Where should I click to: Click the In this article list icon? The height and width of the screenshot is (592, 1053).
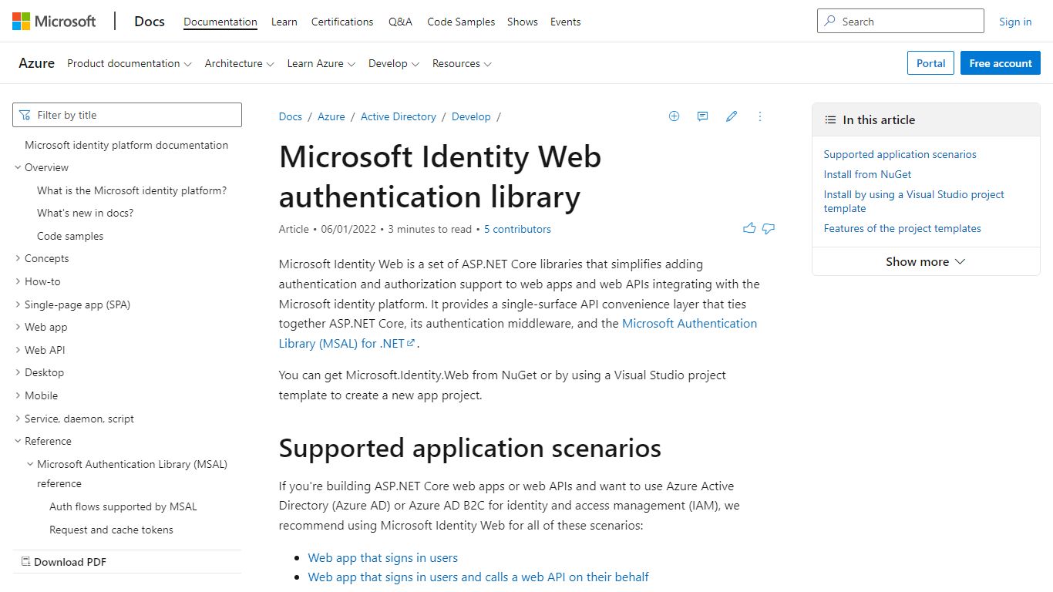[830, 120]
